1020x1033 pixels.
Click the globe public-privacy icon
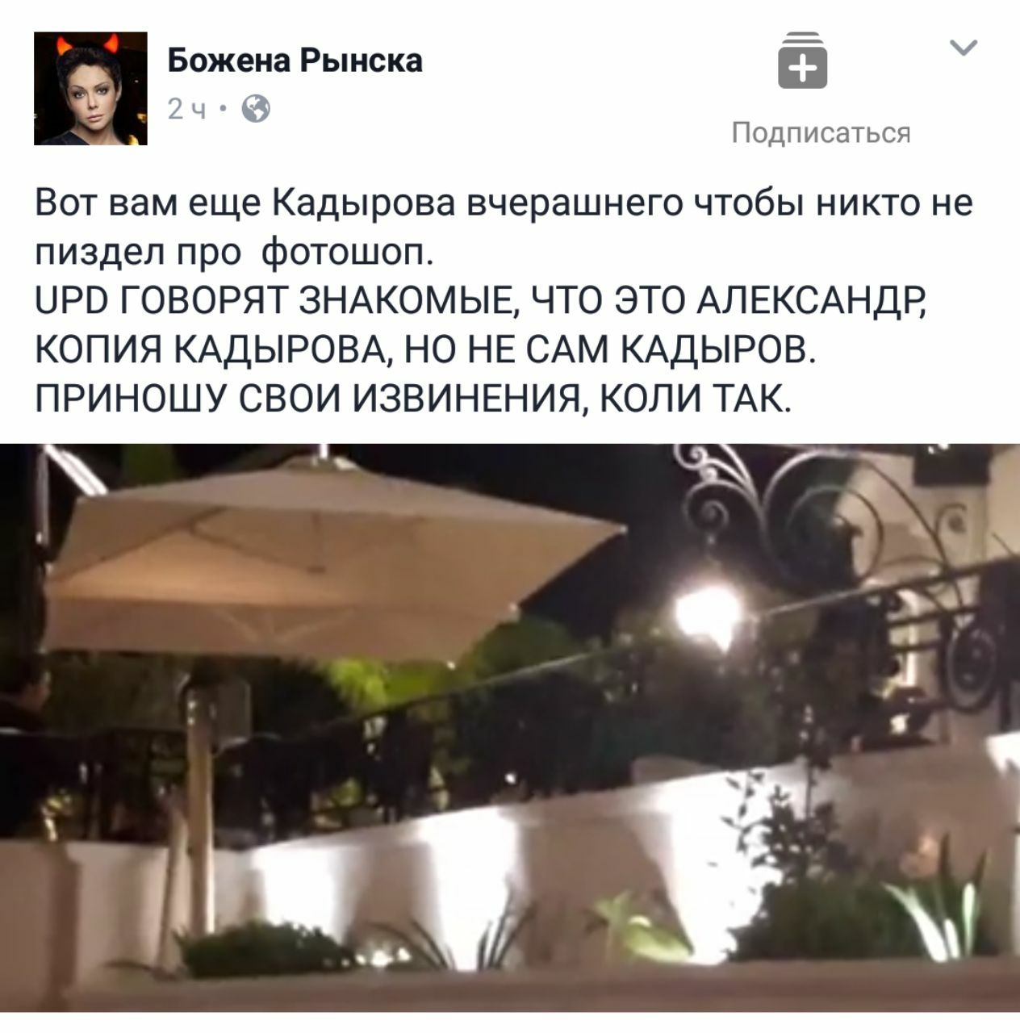(x=256, y=108)
